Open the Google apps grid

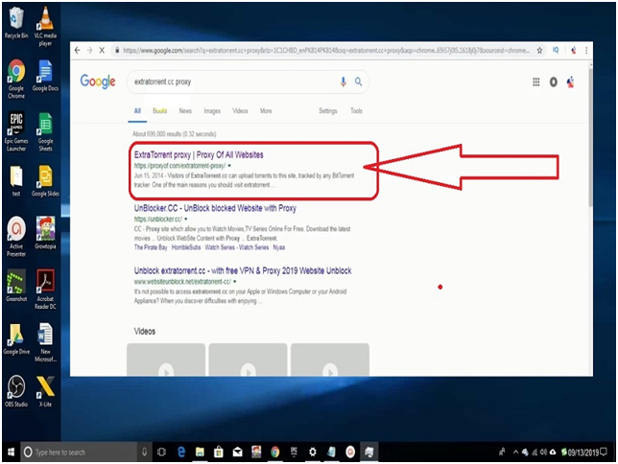point(536,81)
